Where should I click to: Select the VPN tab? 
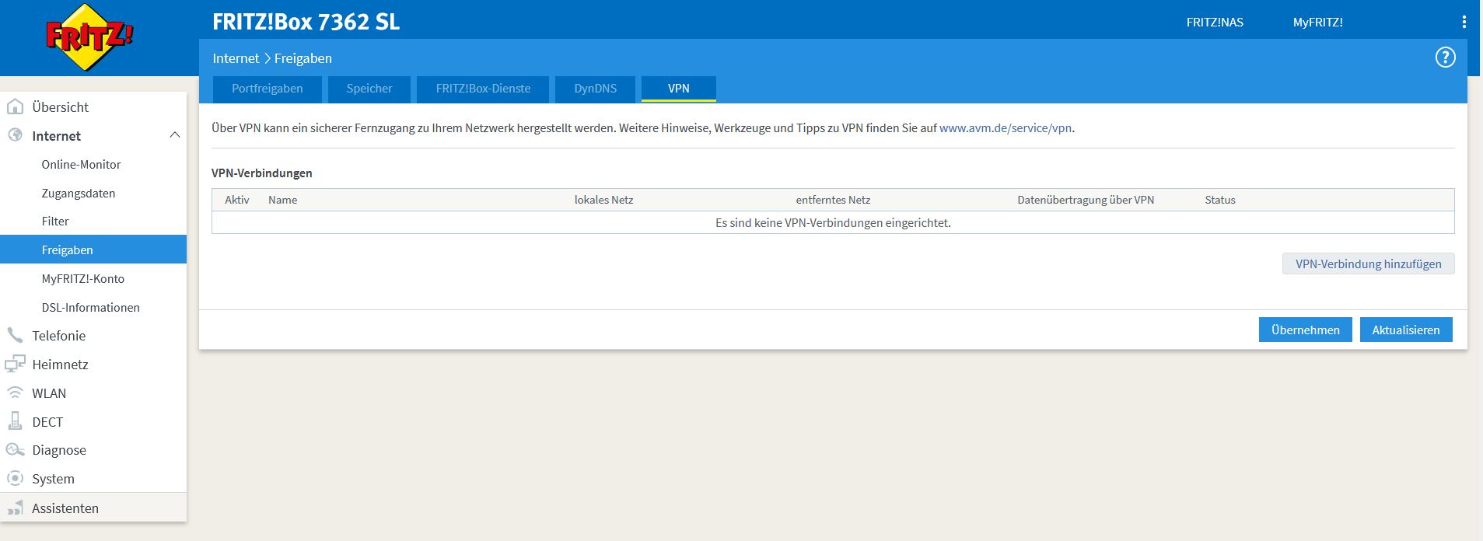click(679, 89)
